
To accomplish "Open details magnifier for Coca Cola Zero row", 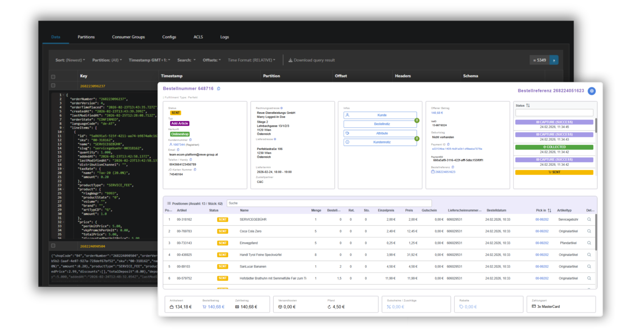I will coord(589,231).
